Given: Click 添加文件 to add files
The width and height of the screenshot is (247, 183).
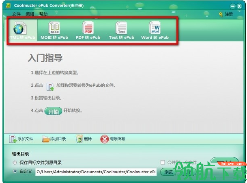Looking at the screenshot, I should click(21, 139).
